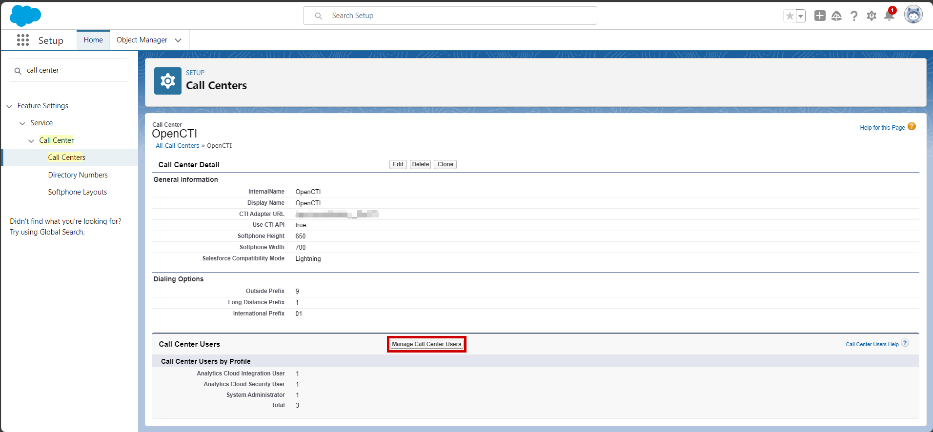The height and width of the screenshot is (432, 933).
Task: Select Call Centers in the sidebar
Action: pyautogui.click(x=67, y=157)
